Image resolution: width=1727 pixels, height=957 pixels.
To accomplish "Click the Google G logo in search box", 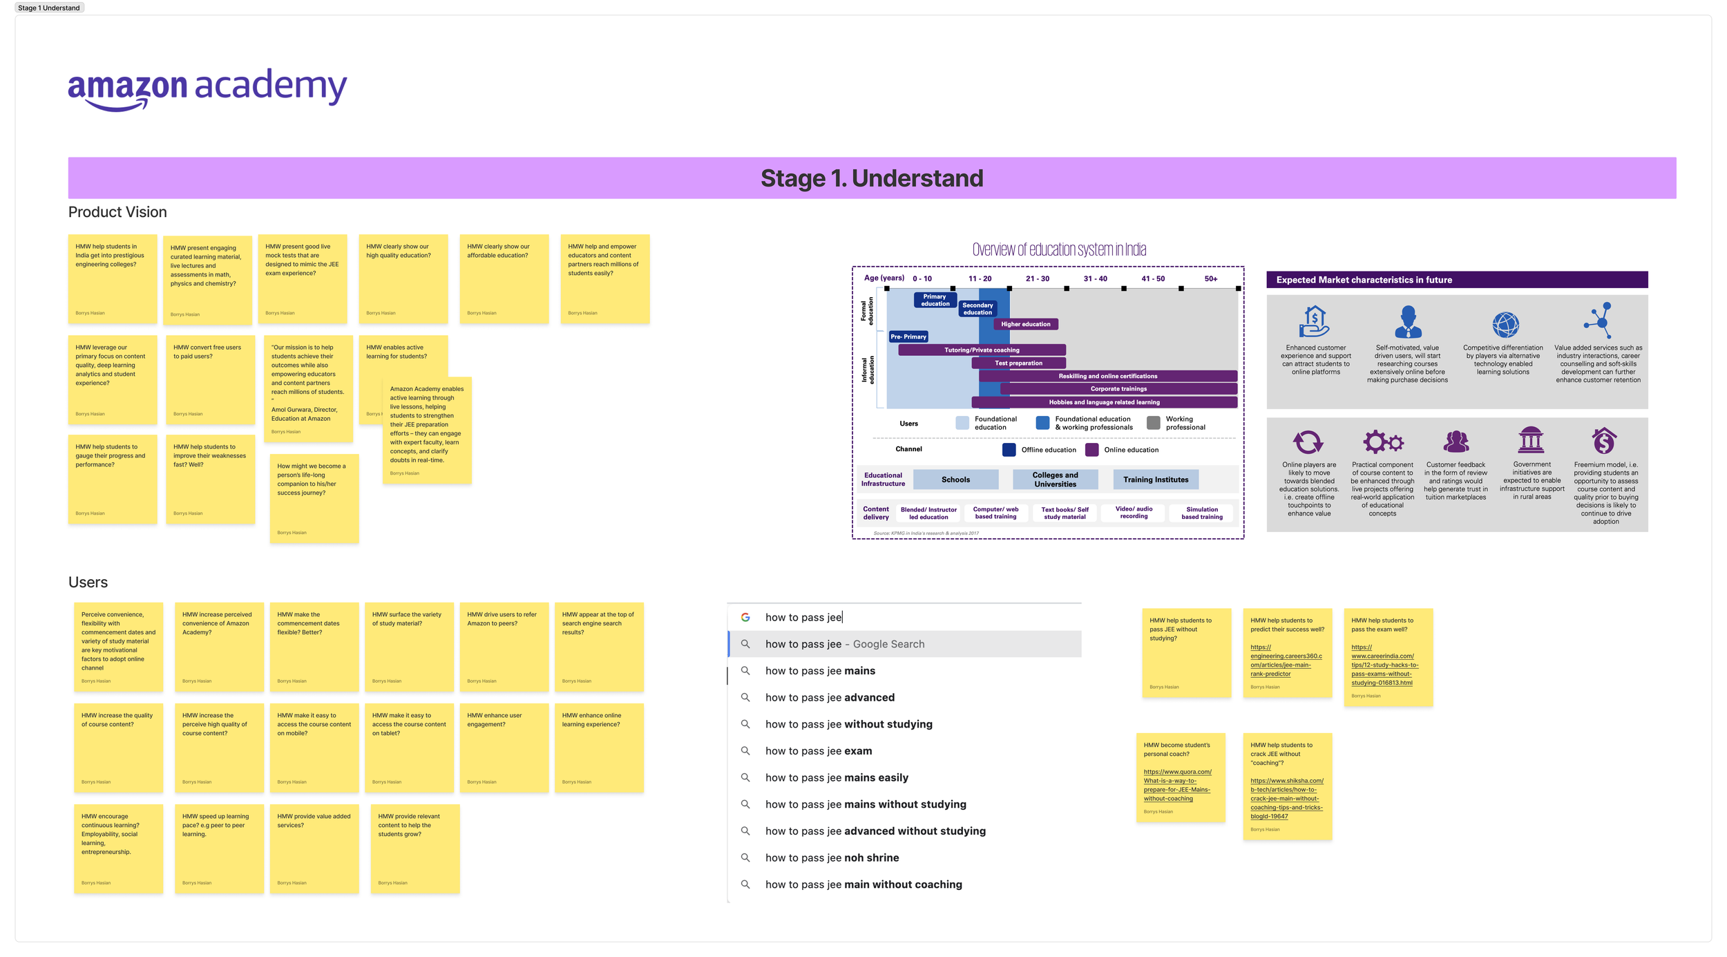I will pyautogui.click(x=745, y=617).
